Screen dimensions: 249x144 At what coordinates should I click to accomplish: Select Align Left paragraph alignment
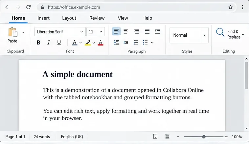116,31
